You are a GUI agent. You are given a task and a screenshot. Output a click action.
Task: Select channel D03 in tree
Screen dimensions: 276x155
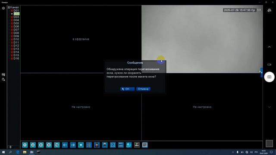coord(16,17)
